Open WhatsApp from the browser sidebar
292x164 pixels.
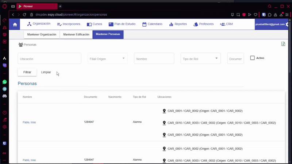pos(5,82)
